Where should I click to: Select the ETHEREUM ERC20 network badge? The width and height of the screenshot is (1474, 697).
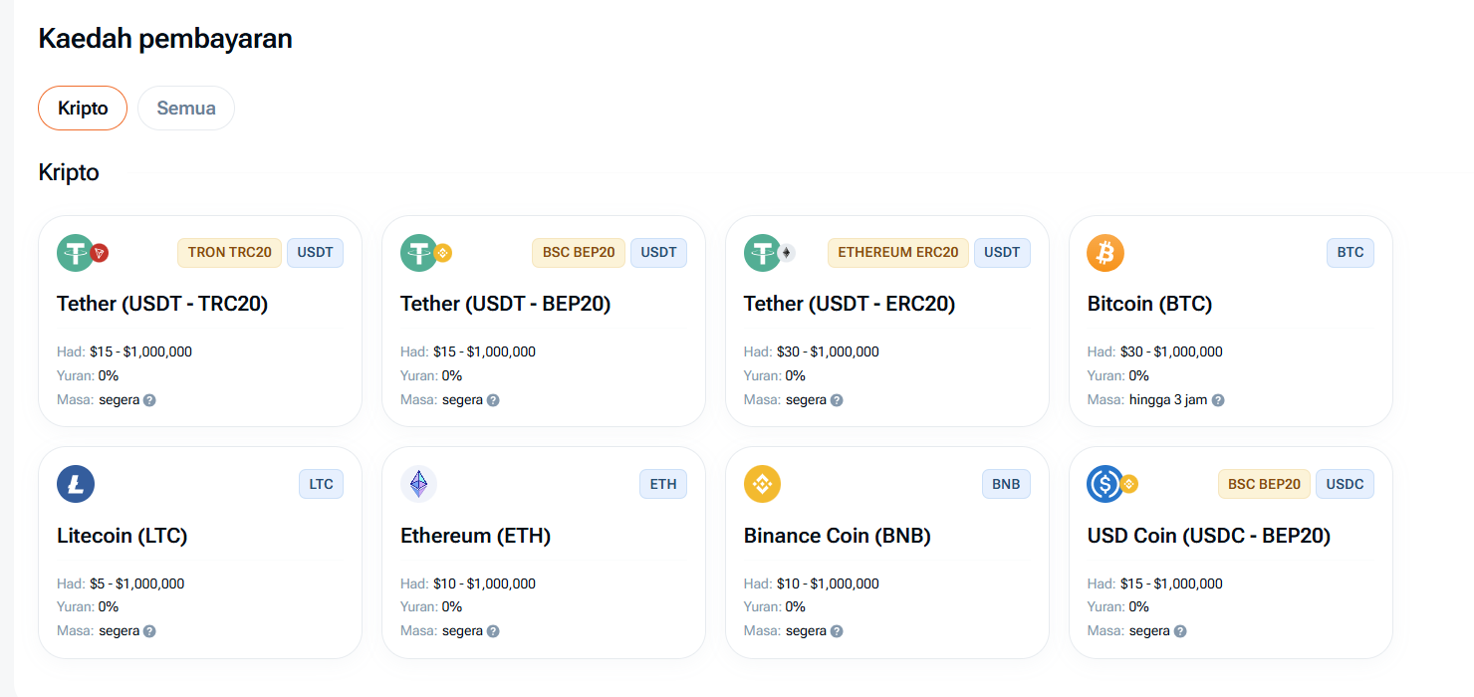[x=898, y=253]
